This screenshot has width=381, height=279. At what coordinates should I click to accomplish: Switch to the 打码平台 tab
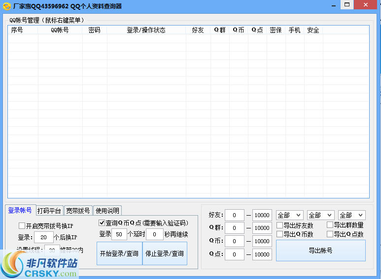point(49,211)
